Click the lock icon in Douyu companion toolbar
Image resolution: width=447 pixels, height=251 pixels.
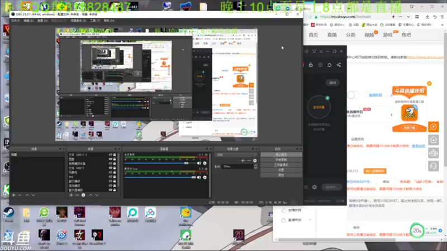point(311,65)
